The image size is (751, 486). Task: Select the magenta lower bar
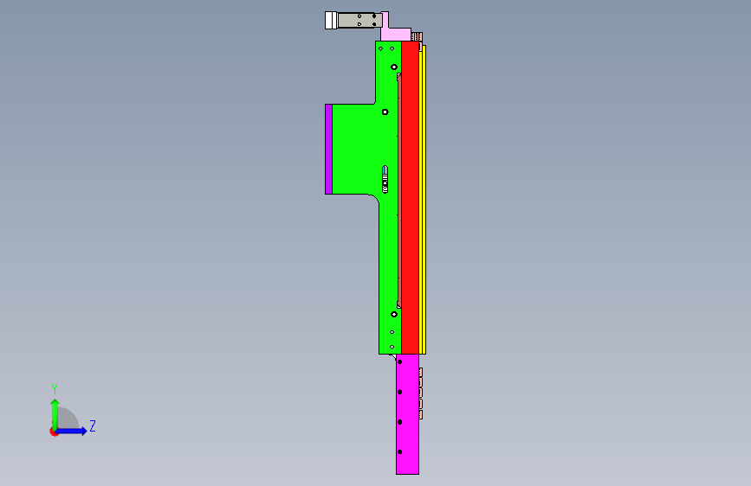(408, 414)
